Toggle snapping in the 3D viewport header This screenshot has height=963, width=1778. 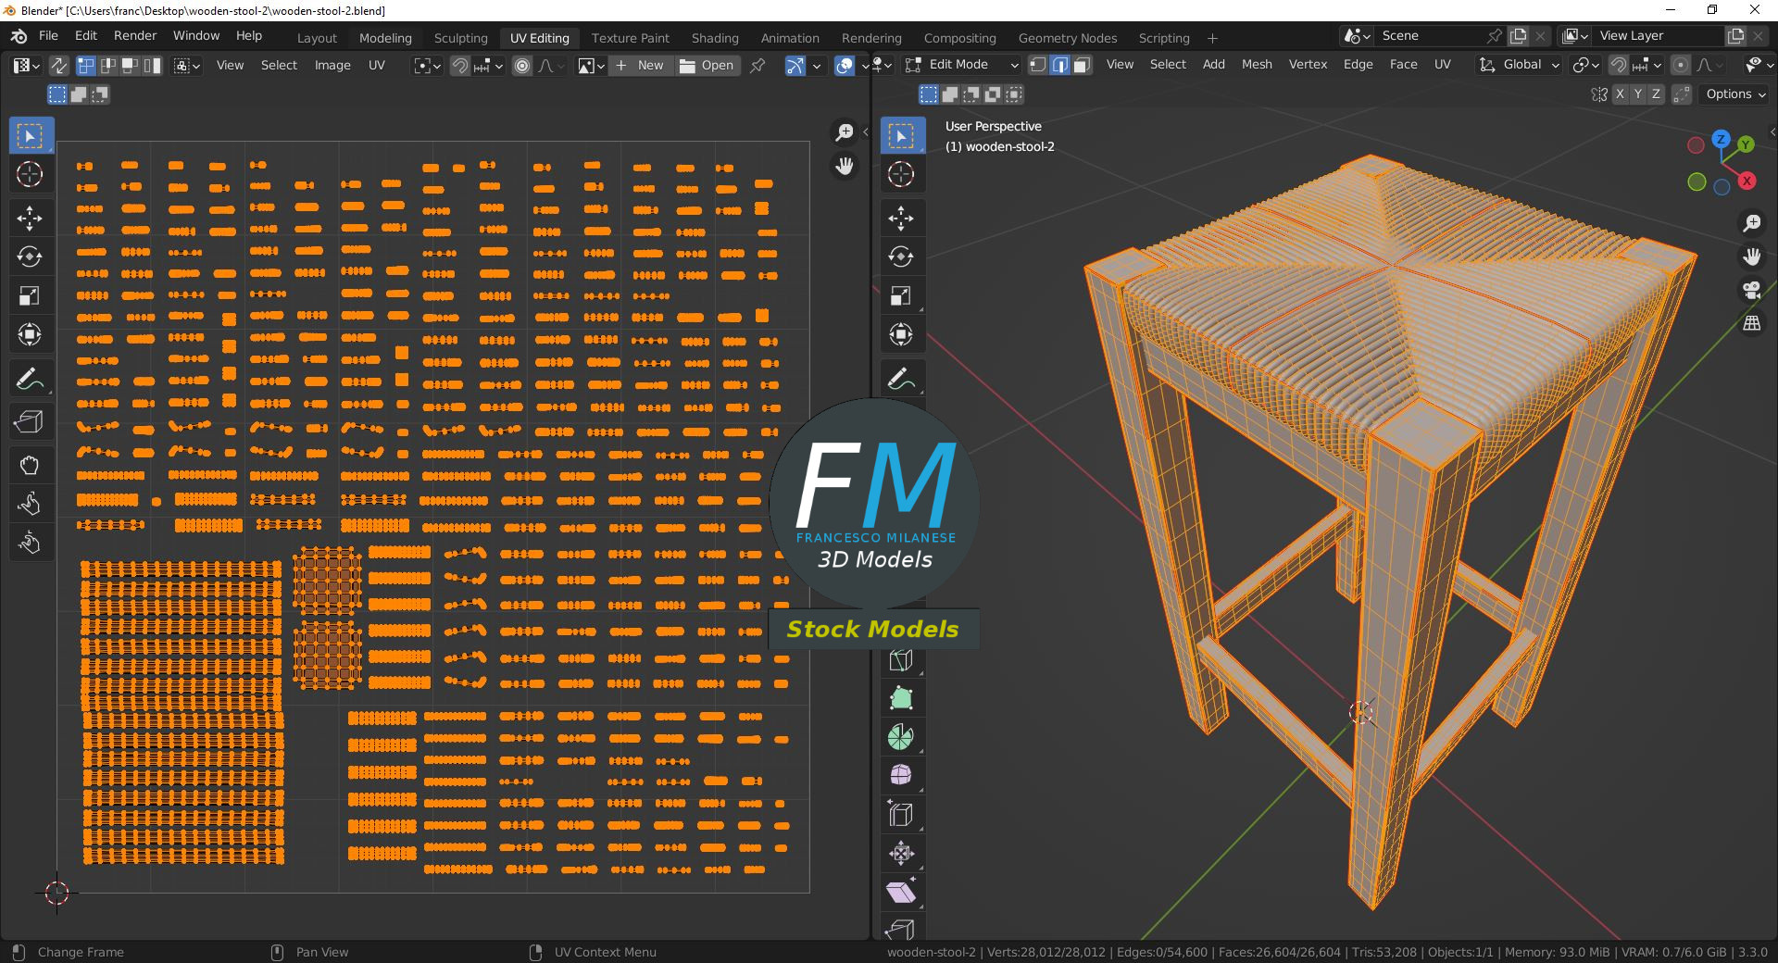coord(1619,65)
